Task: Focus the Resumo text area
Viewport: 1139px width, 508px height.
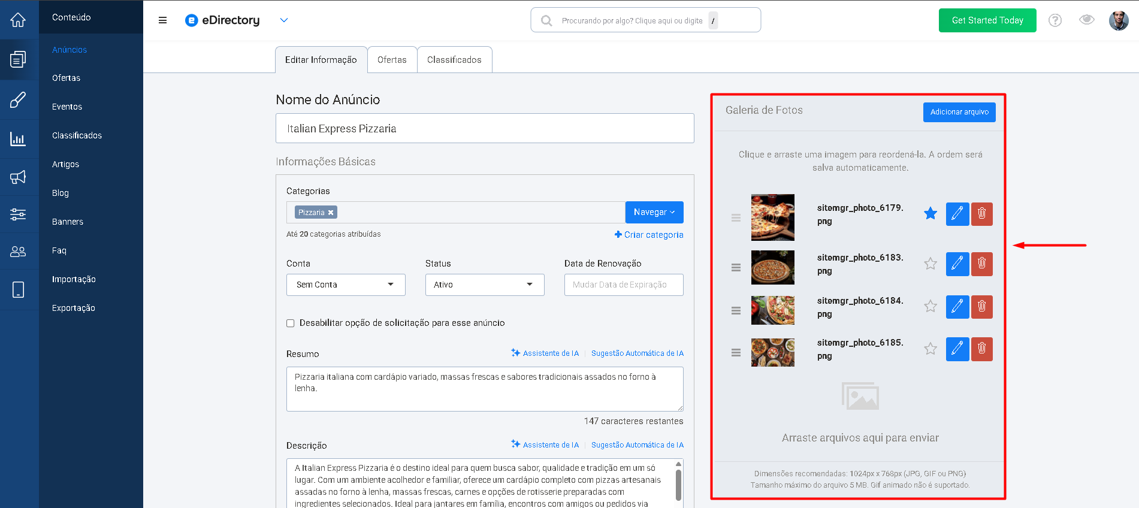Action: [x=485, y=389]
